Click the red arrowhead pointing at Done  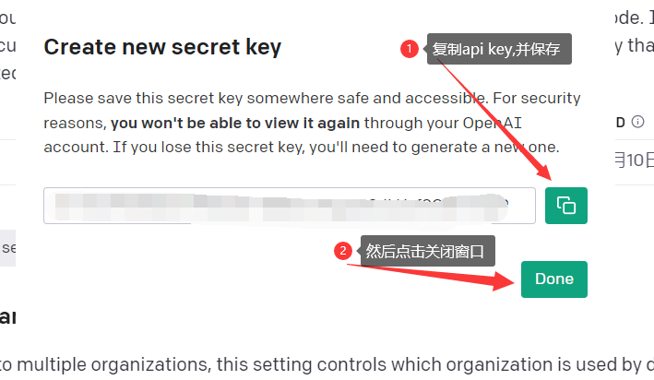click(504, 280)
